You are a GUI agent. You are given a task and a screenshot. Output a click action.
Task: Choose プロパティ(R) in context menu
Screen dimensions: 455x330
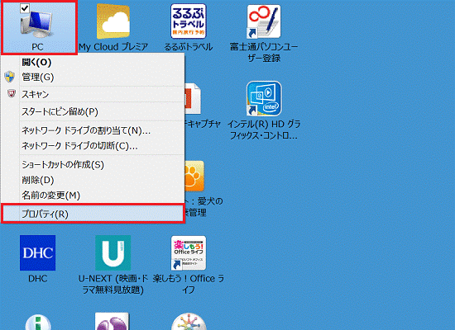[93, 214]
